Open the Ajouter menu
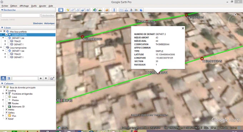The height and width of the screenshot is (132, 243). (43, 6)
